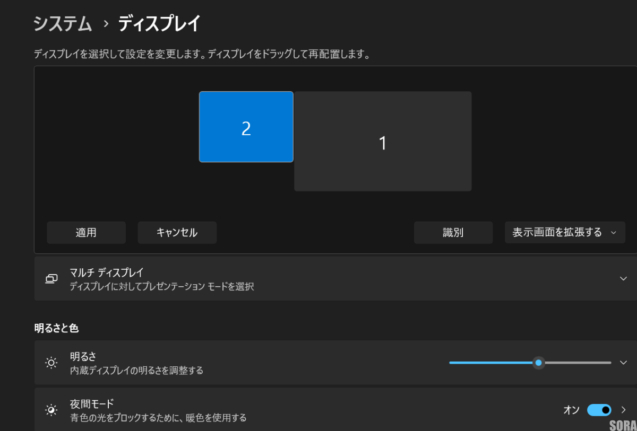The image size is (637, 431).
Task: Click the multi-display icon beside マルチ ディスプレイ
Action: [51, 279]
